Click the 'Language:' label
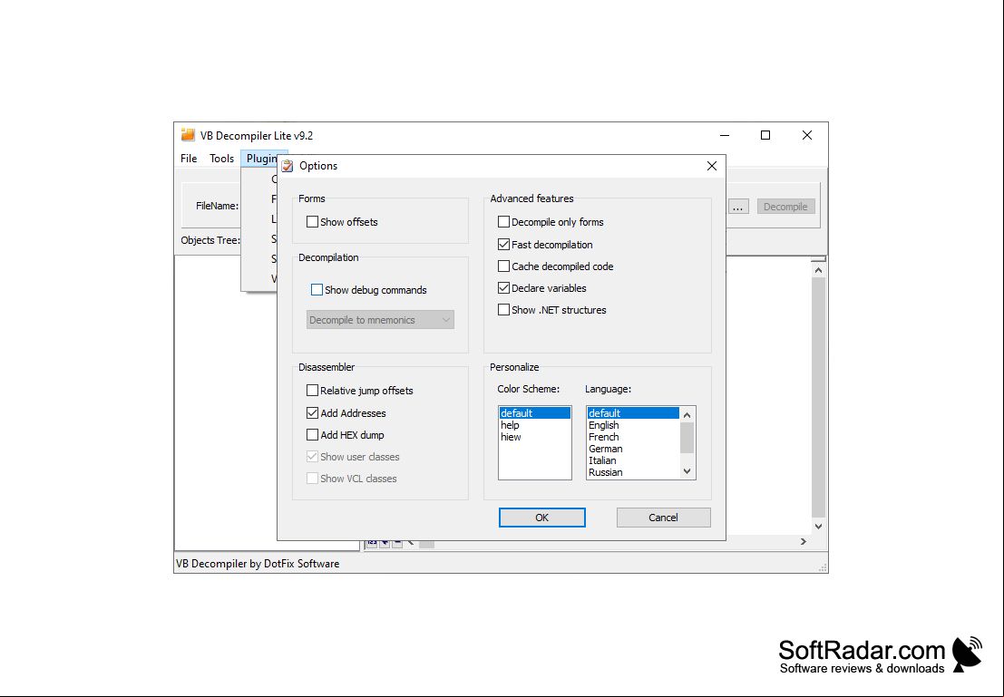The image size is (1004, 697). (x=609, y=389)
